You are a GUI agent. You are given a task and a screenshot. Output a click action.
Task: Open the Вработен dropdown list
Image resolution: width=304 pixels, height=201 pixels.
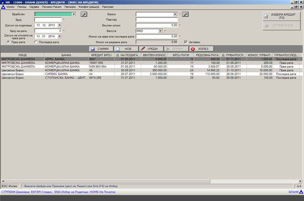click(74, 14)
